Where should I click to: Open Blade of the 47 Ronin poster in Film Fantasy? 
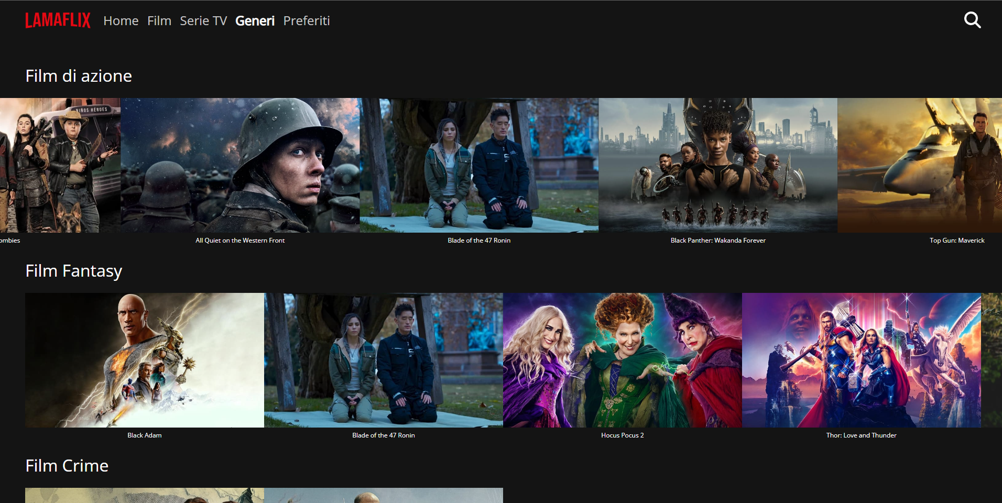click(384, 360)
